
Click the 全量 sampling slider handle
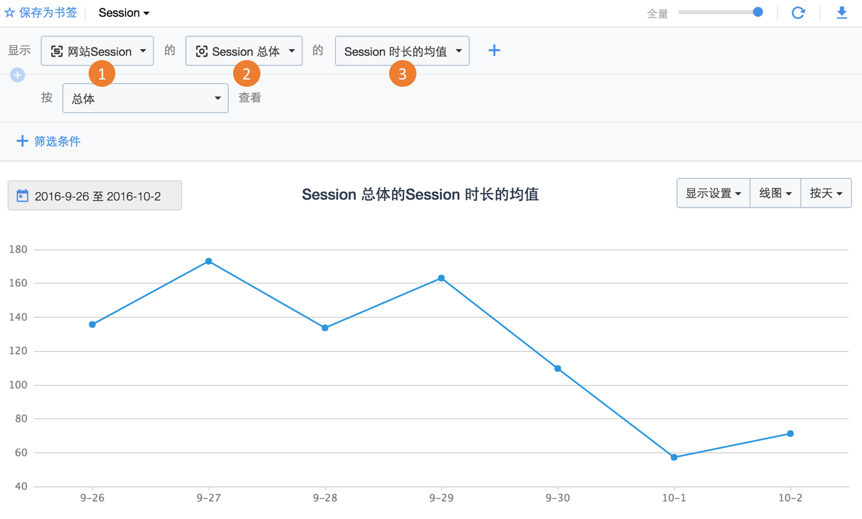[x=758, y=12]
